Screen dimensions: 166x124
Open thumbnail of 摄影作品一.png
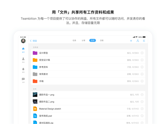35,95
